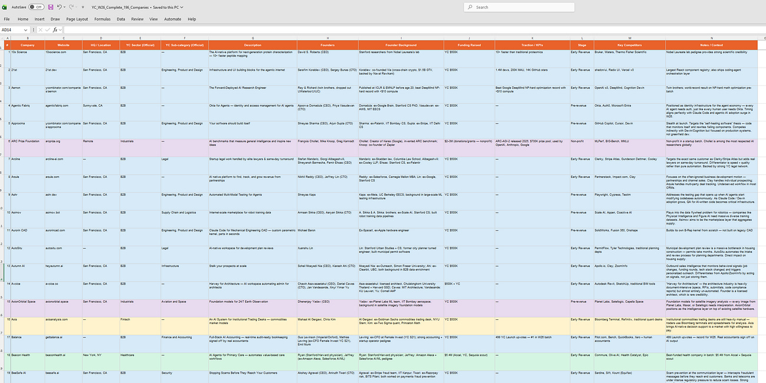Screen dimensions: 766x383
Task: Open the Page Layout tab
Action: pos(77,19)
